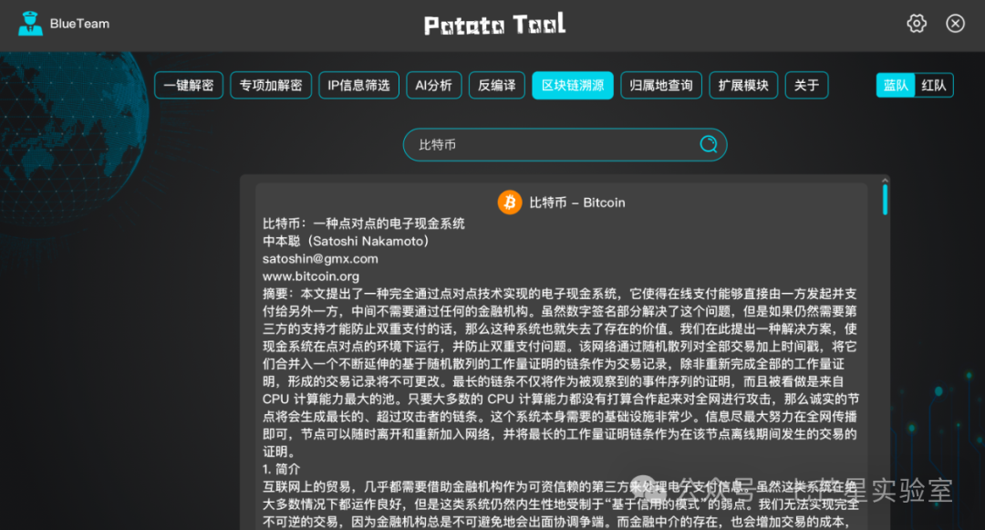Image resolution: width=985 pixels, height=530 pixels.
Task: Select the AI分析 tab
Action: pos(433,86)
